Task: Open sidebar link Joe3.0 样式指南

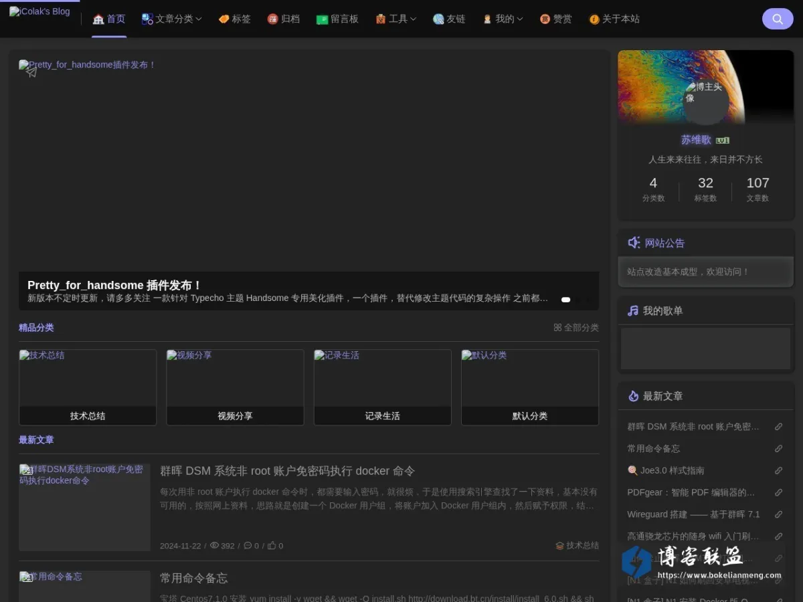Action: click(x=666, y=470)
